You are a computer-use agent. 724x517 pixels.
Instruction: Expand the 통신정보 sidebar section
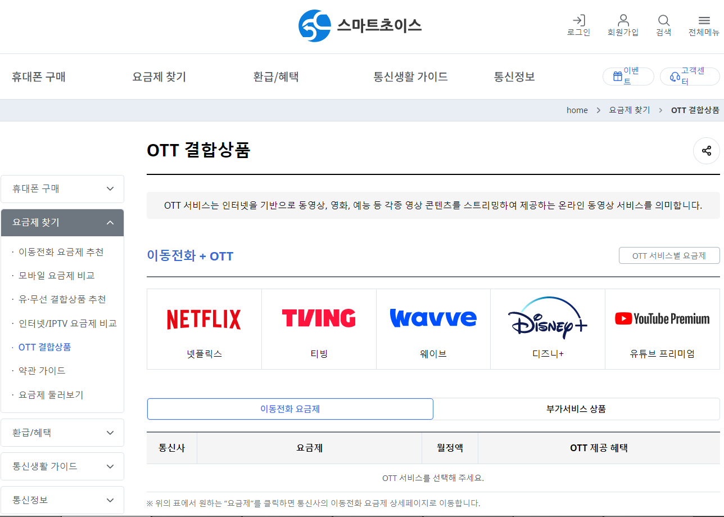[x=62, y=500]
